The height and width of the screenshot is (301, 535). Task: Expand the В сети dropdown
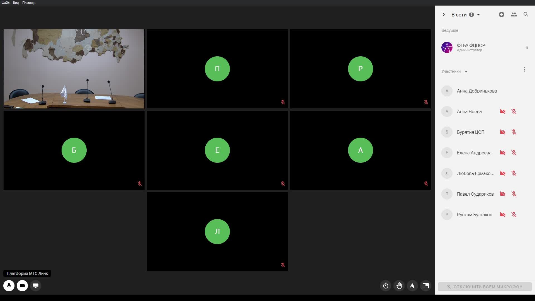pos(478,15)
